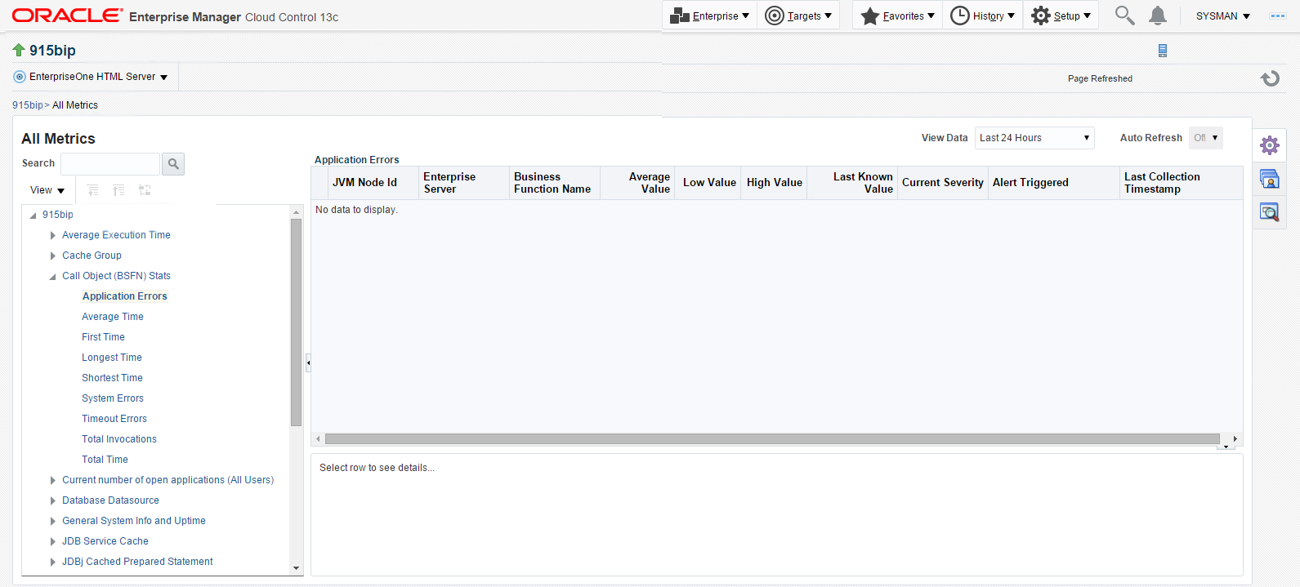This screenshot has width=1300, height=587.
Task: Expand the Database Datasource node
Action: [x=53, y=500]
